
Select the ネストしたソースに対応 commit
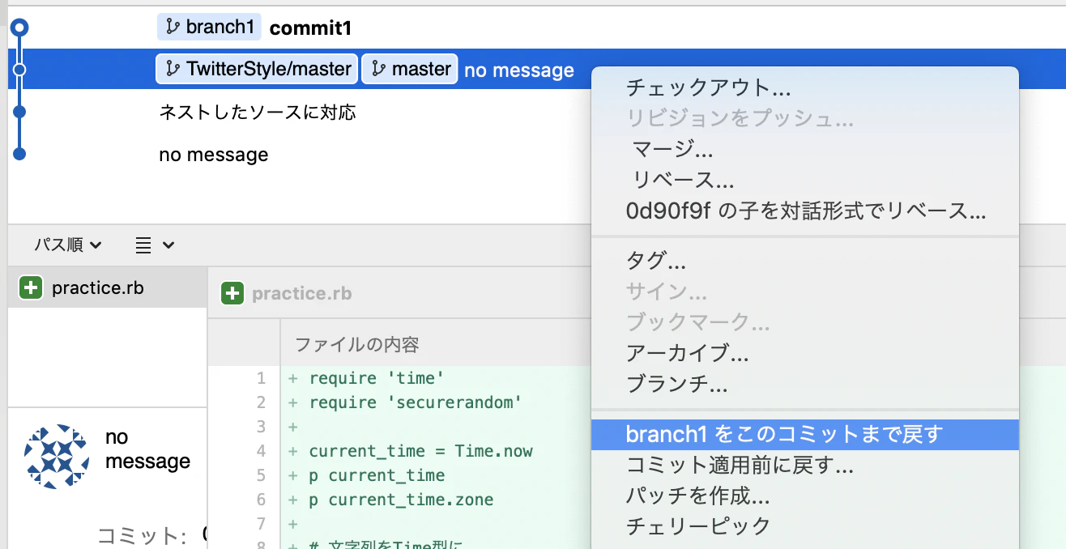coord(258,112)
